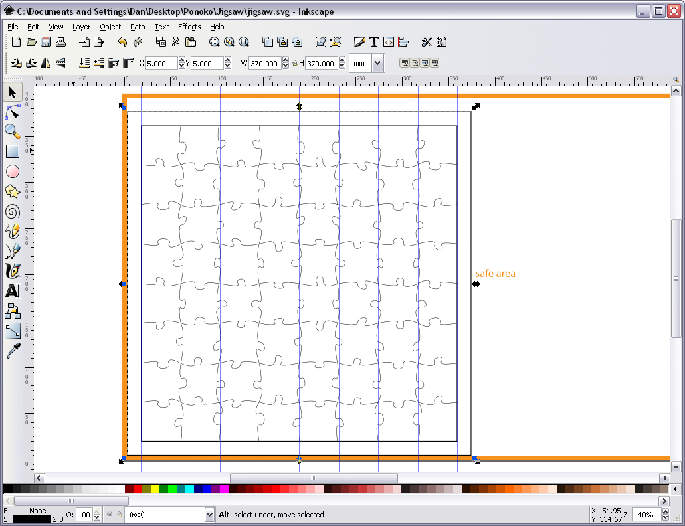This screenshot has height=526, width=685.
Task: Open the opacity value dropdown arrow
Action: tap(97, 517)
